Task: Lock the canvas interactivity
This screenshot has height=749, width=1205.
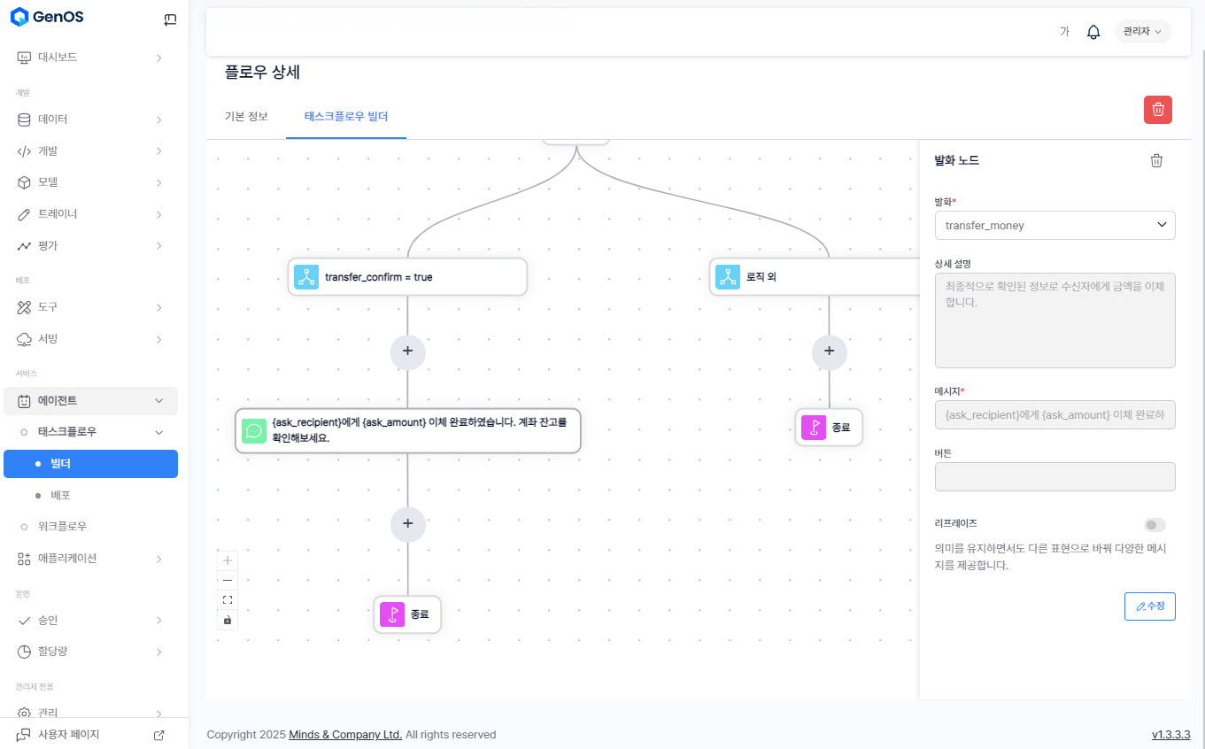Action: click(228, 620)
